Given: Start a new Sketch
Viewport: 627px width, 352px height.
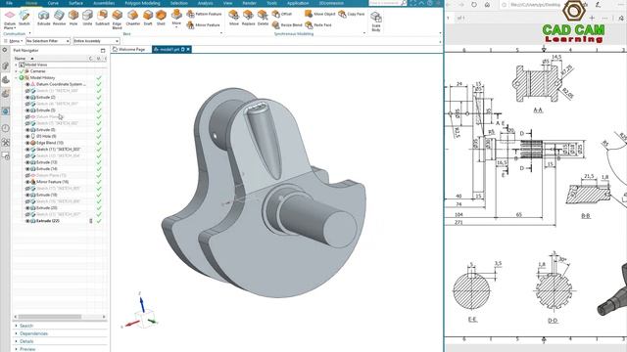Looking at the screenshot, I should 24,18.
